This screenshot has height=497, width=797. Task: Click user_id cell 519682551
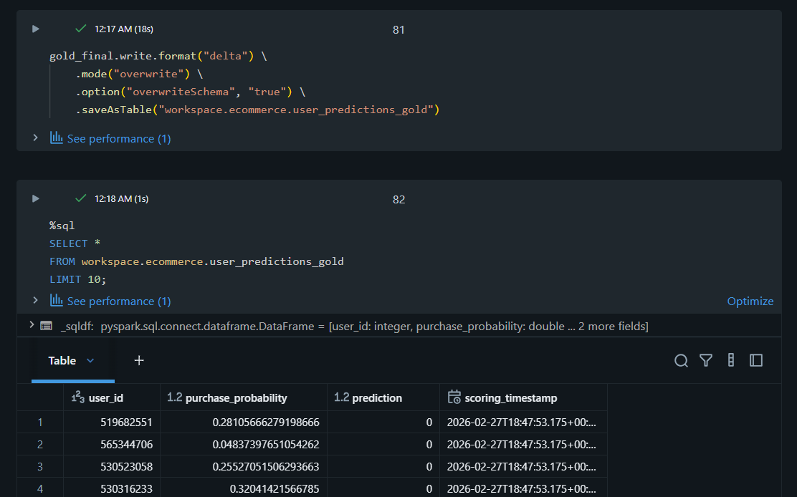pos(112,423)
